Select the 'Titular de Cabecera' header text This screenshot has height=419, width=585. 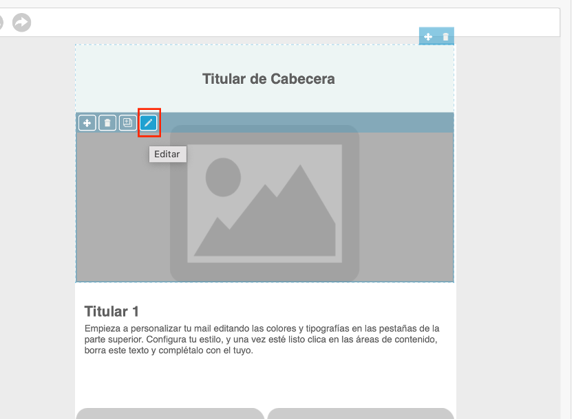click(268, 79)
